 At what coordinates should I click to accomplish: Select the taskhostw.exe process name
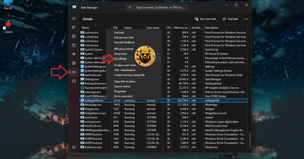tap(93, 75)
